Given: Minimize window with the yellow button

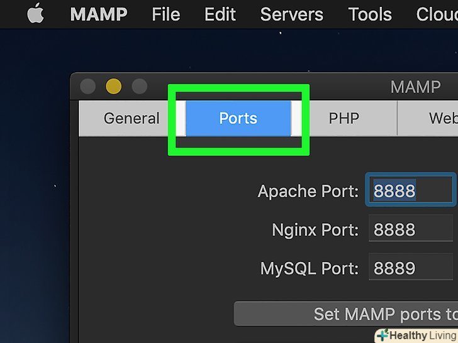Looking at the screenshot, I should tap(113, 86).
